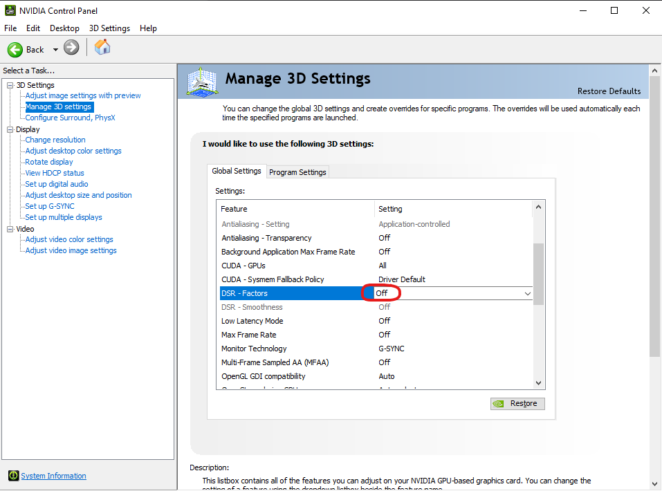Minimize the NVIDIA Control Panel window
This screenshot has width=662, height=491.
point(583,10)
